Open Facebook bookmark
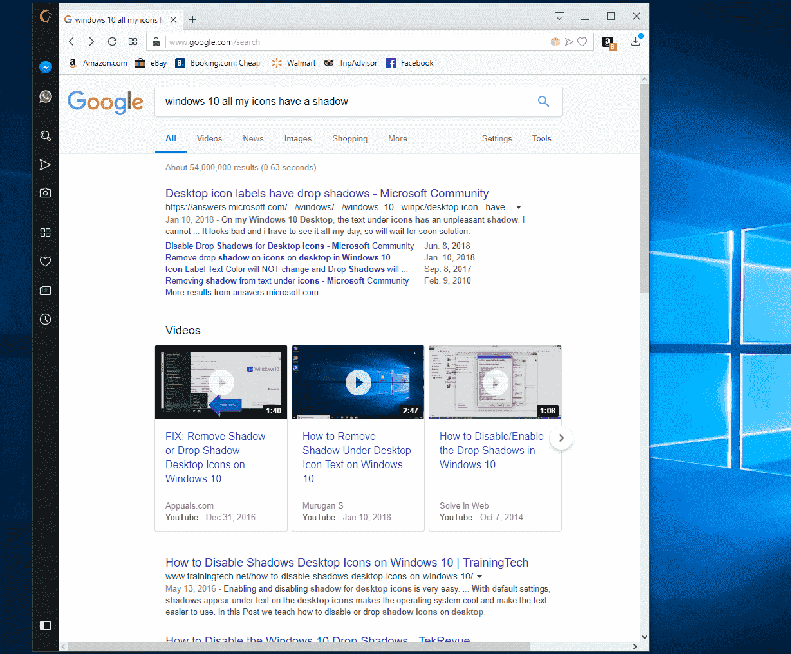 click(409, 63)
